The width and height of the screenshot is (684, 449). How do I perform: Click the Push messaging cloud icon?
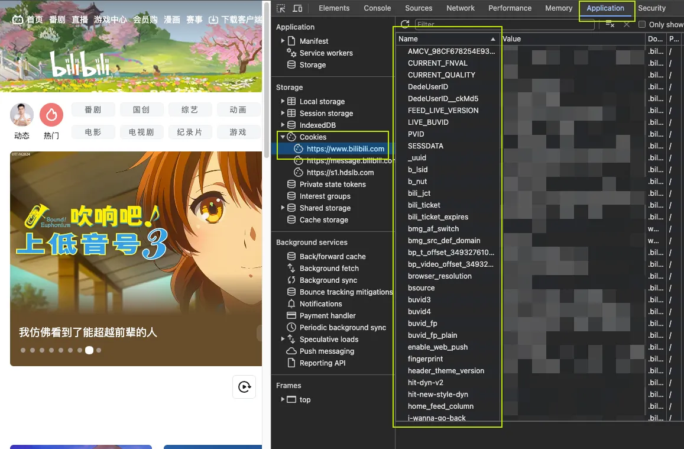coord(291,351)
